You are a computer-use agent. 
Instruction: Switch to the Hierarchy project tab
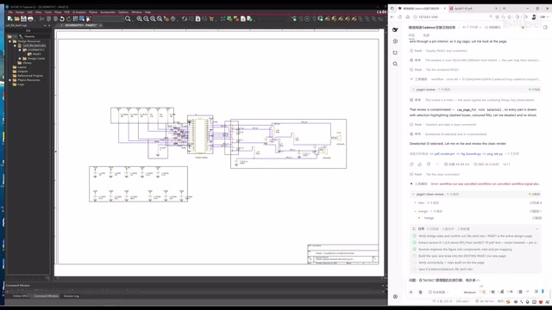click(28, 36)
